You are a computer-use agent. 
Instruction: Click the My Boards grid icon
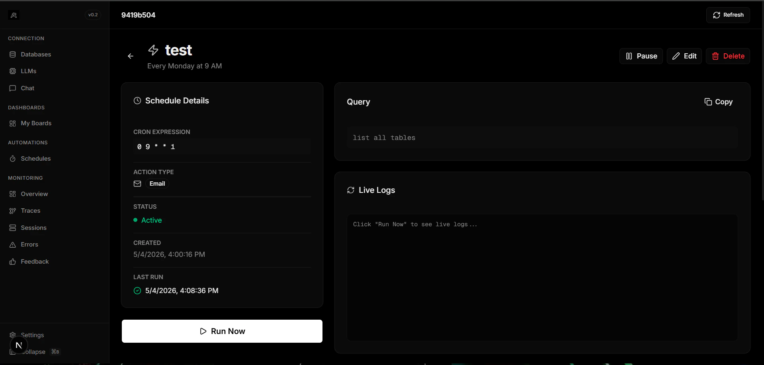[13, 124]
